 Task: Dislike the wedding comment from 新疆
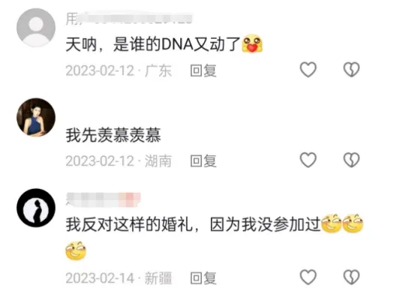click(x=351, y=277)
